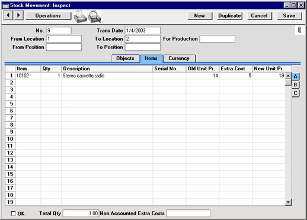Switch to flip B
Viewport: 307px width, 220px height.
[x=296, y=85]
